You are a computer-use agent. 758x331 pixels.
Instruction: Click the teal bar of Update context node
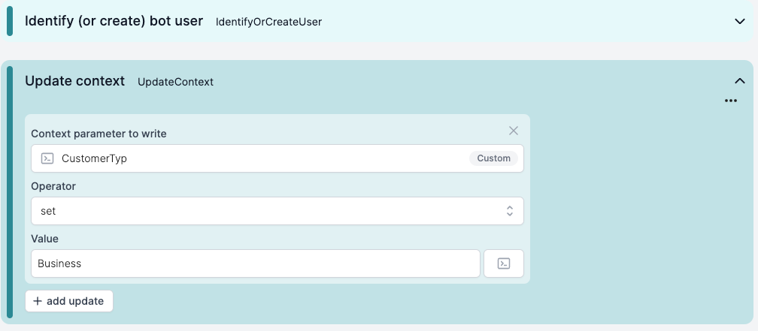coord(10,192)
